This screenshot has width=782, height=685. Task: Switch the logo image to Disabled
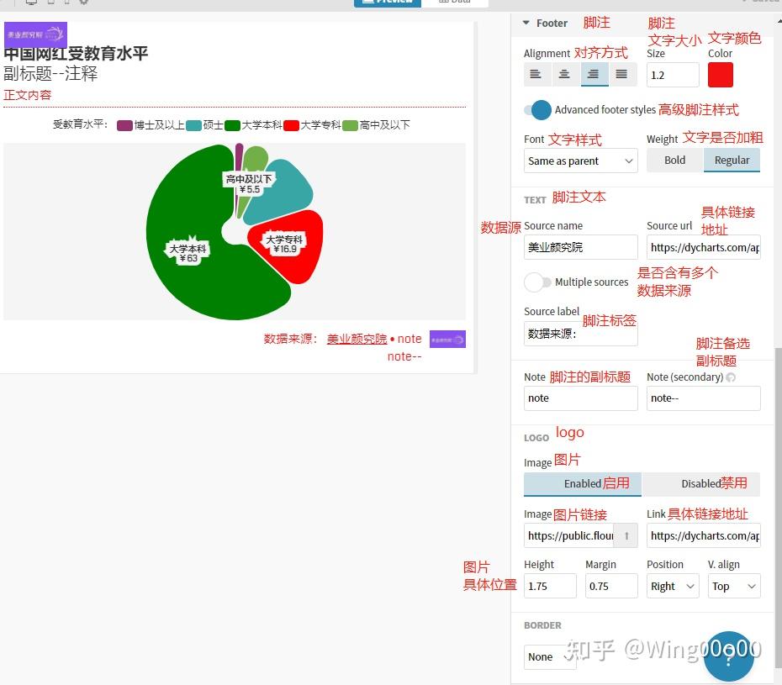click(x=703, y=484)
